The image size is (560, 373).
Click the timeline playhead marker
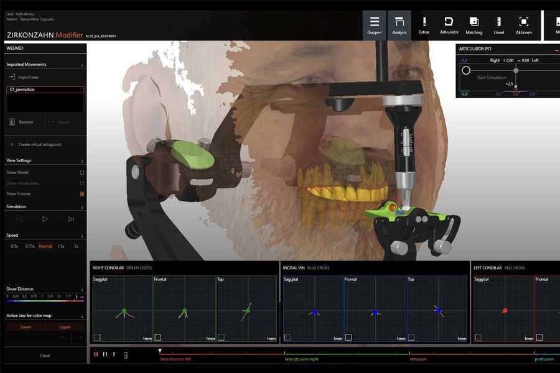pos(160,351)
